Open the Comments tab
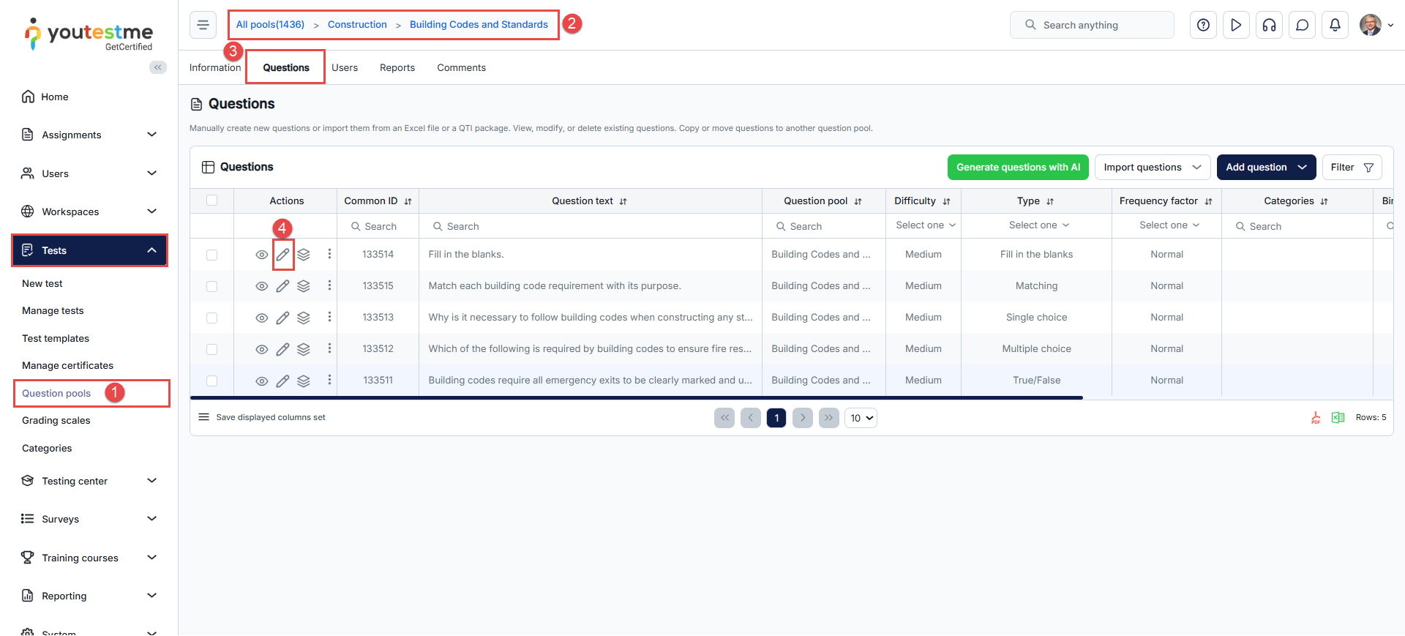The height and width of the screenshot is (636, 1405). pos(461,67)
